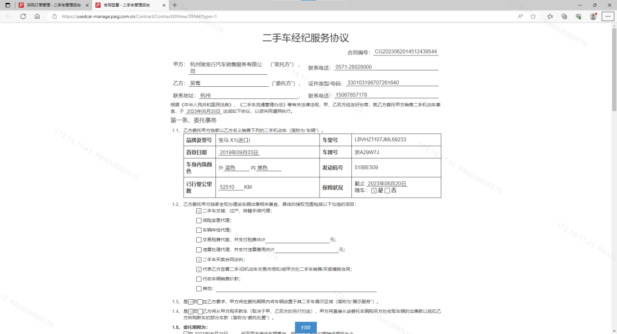Click the 乙方 name 吴莺

pos(195,83)
